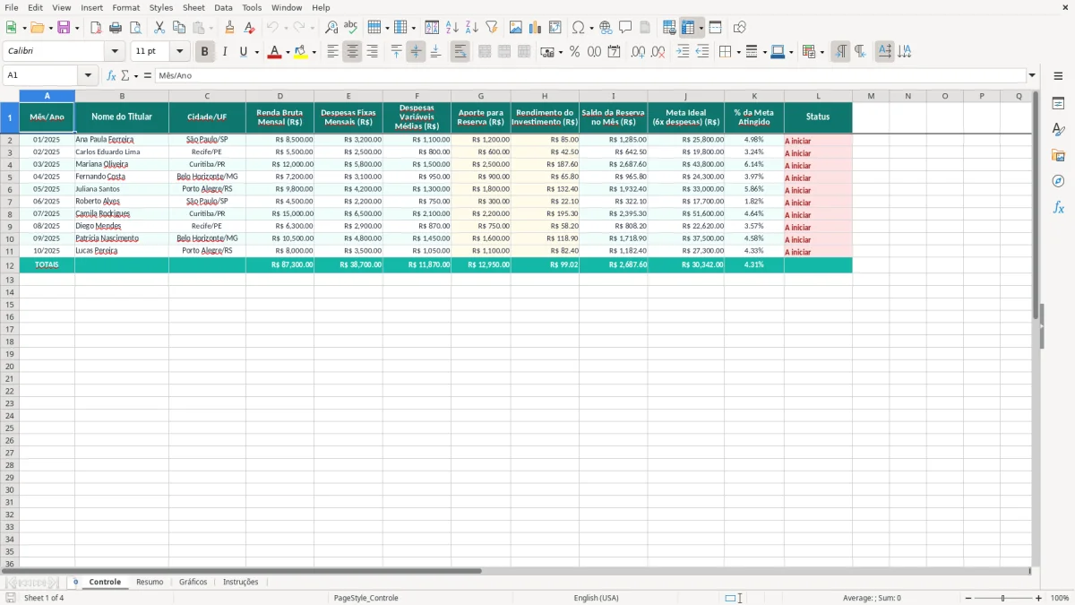Click the Formula equals button
The image size is (1075, 605).
[x=148, y=75]
